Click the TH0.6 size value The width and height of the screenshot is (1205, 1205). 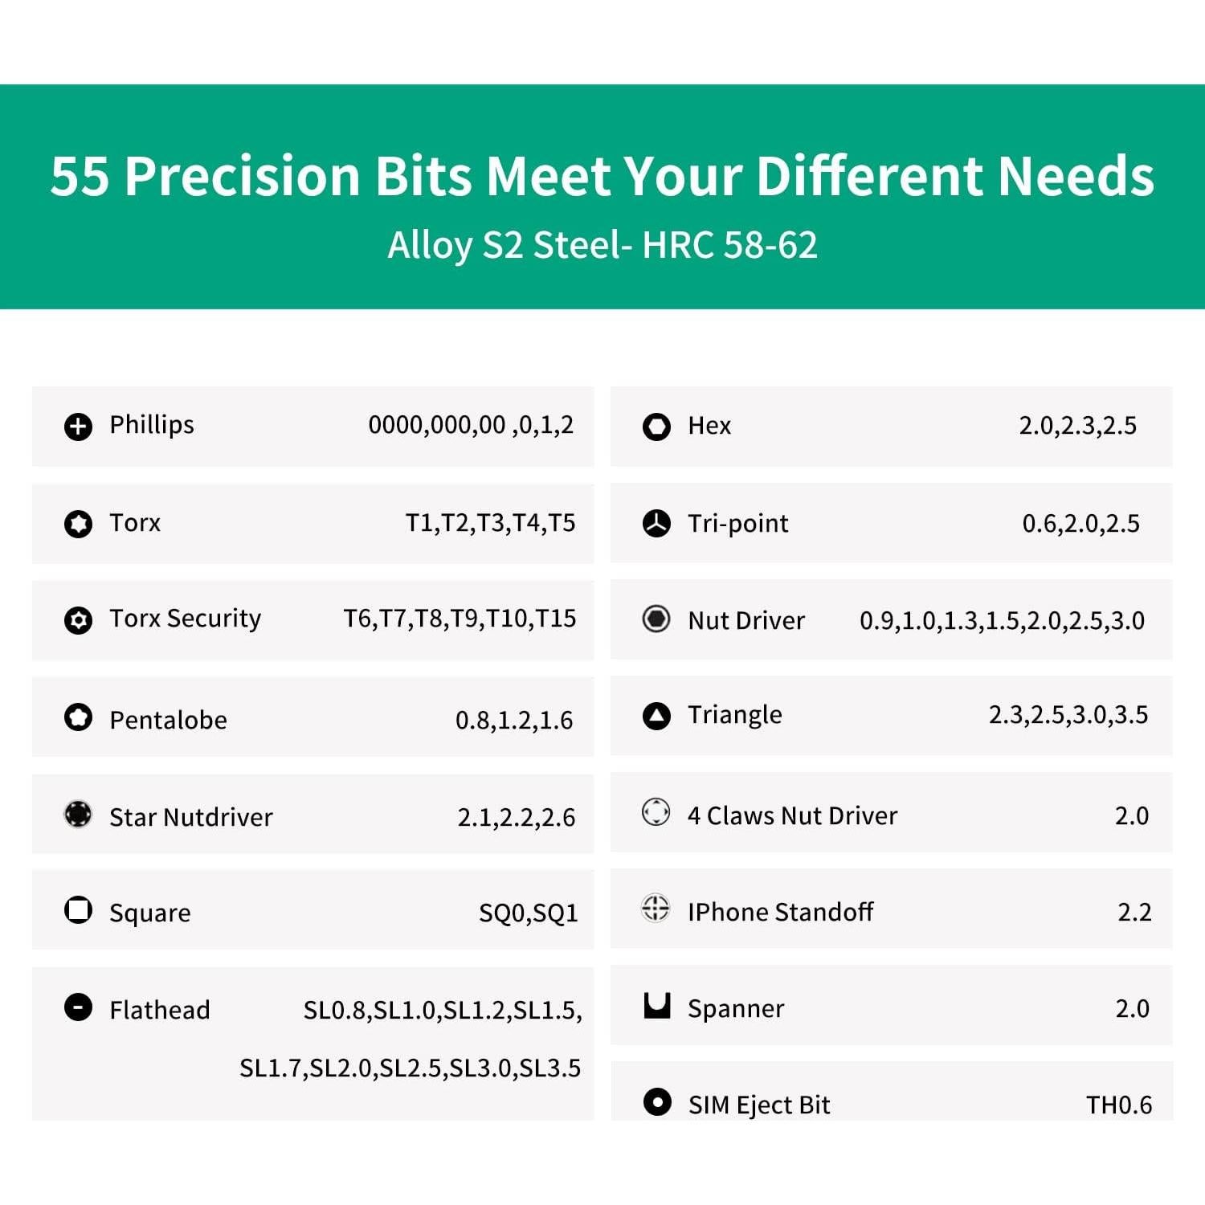tap(1119, 1105)
